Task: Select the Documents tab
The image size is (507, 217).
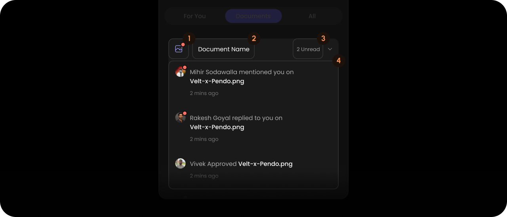Action: [253, 16]
